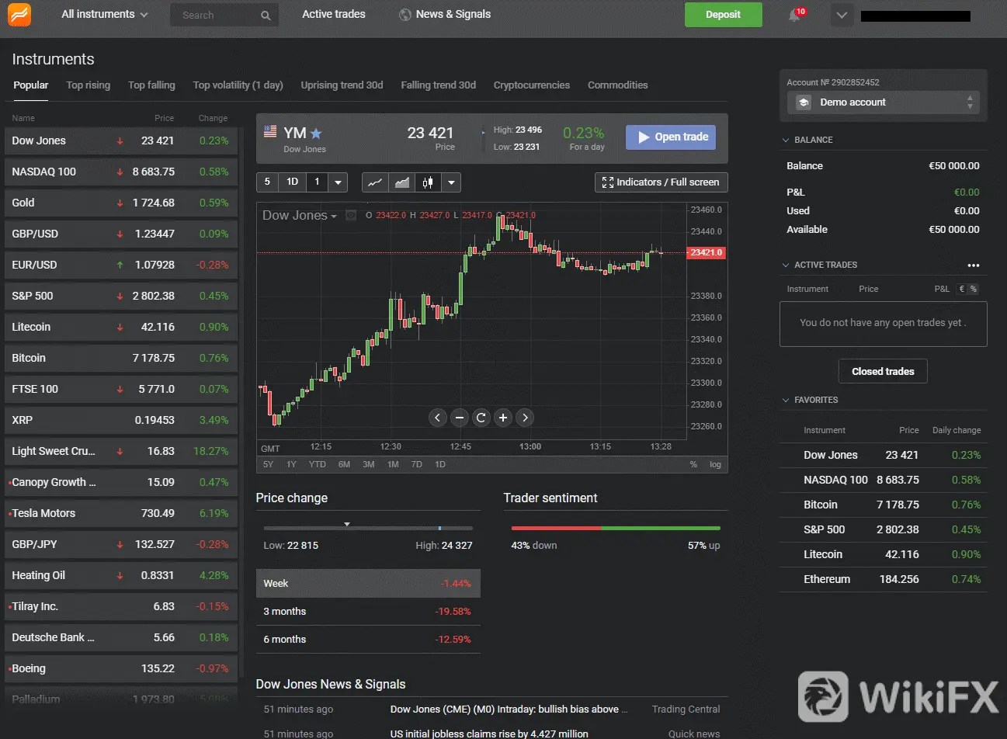Select the line chart type icon

pos(375,182)
